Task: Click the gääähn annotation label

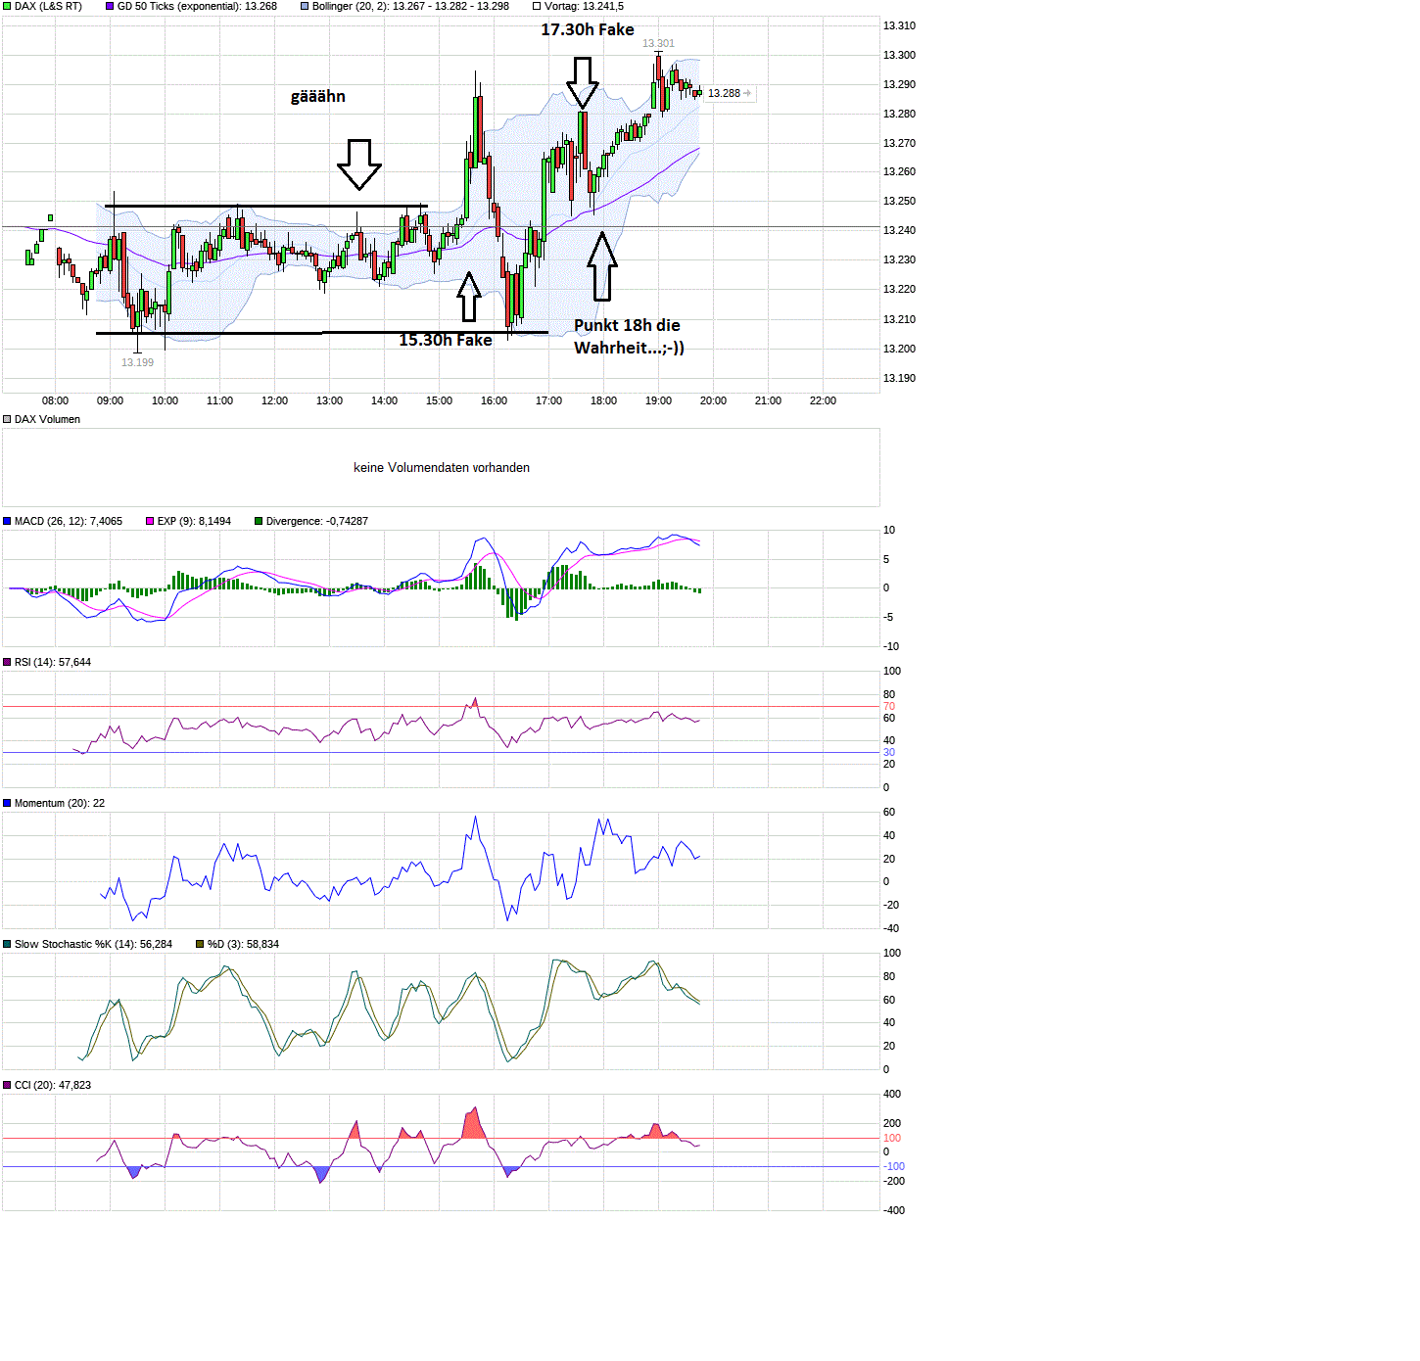Action: [319, 96]
